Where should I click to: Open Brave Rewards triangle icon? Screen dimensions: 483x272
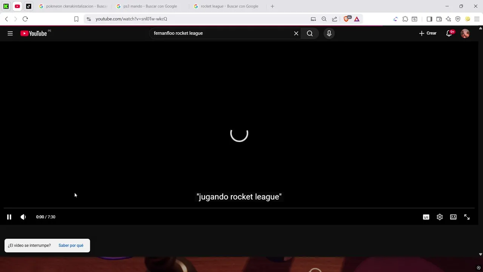click(357, 19)
